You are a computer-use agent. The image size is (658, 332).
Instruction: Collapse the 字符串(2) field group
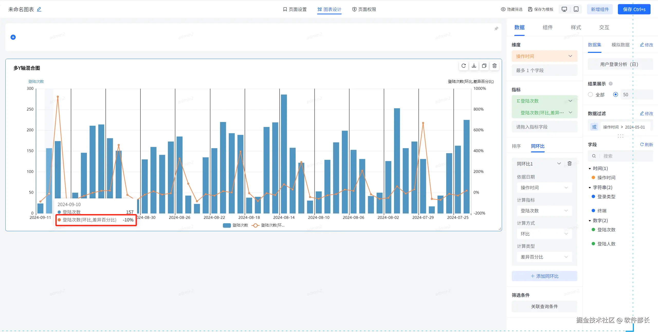click(x=590, y=188)
